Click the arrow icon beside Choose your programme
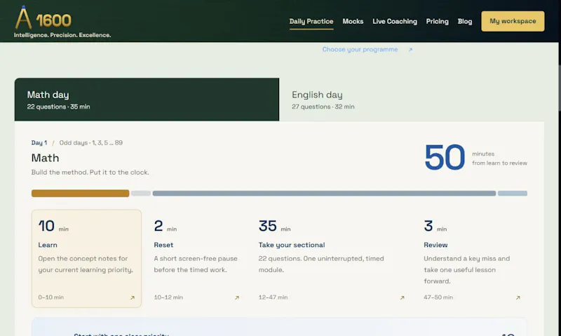 tap(410, 50)
